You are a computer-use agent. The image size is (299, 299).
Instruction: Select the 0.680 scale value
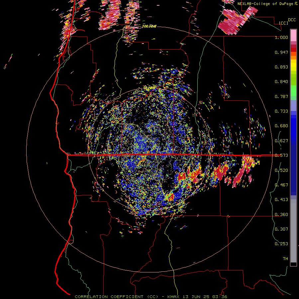pyautogui.click(x=281, y=126)
